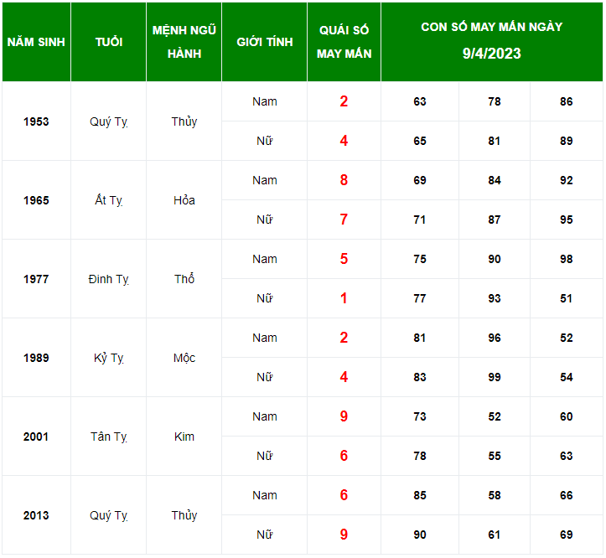Select the "Hỏa" element cell

(x=184, y=200)
